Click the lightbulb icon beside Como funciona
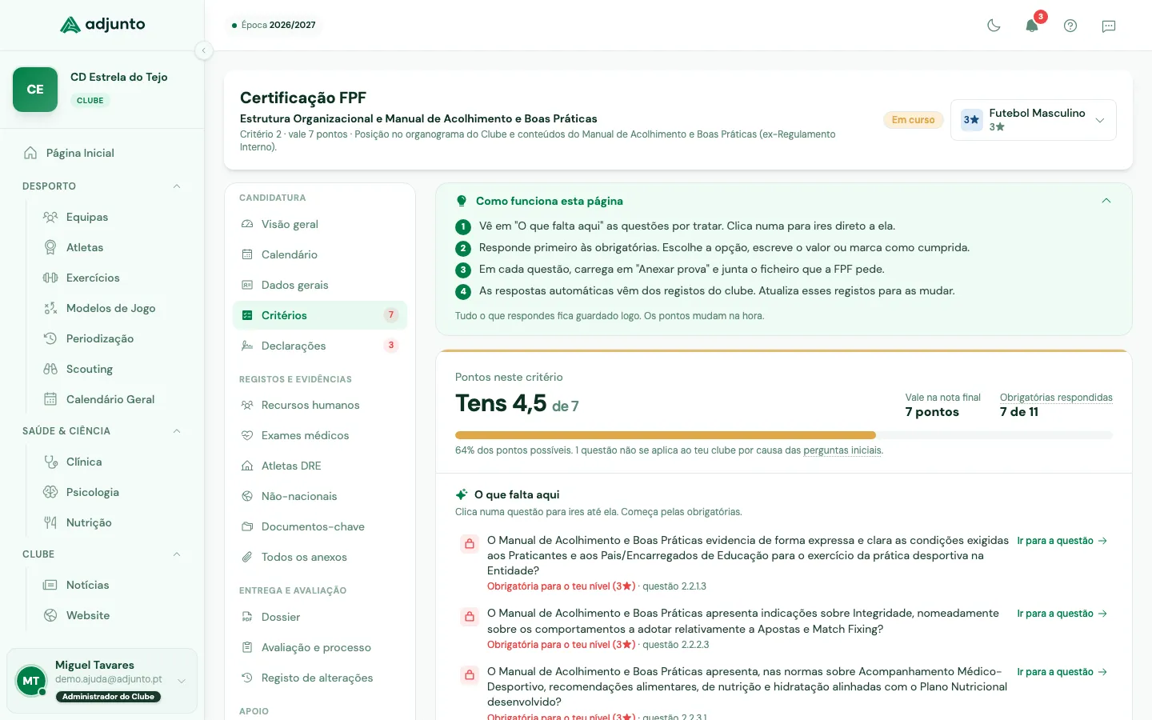Screen dimensions: 1152x720 pos(461,201)
